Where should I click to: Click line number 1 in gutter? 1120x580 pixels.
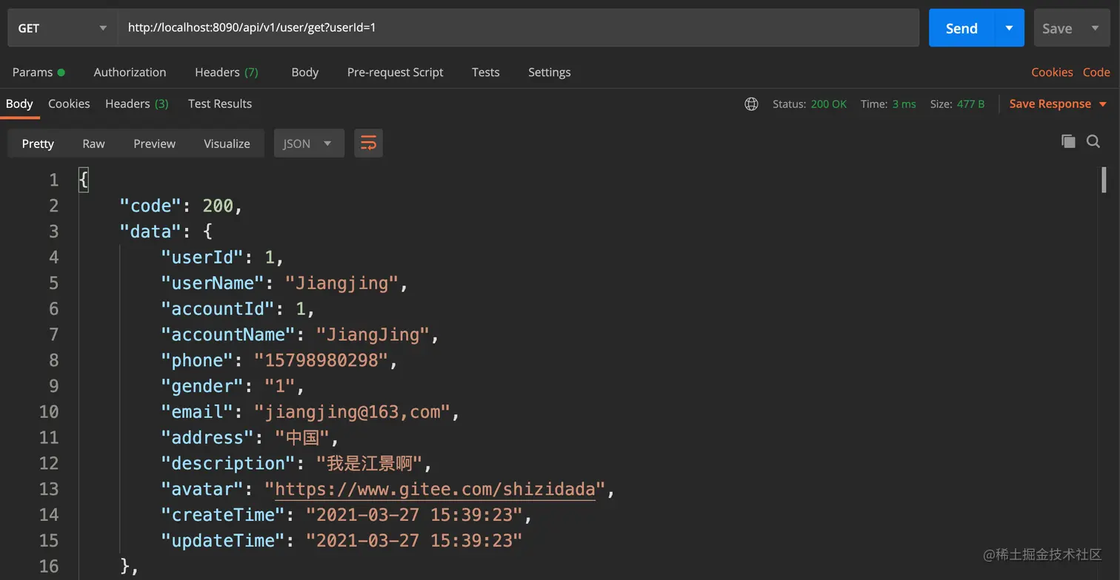coord(53,180)
